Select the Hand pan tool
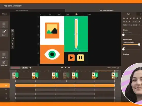142x106 pixels. point(12,44)
